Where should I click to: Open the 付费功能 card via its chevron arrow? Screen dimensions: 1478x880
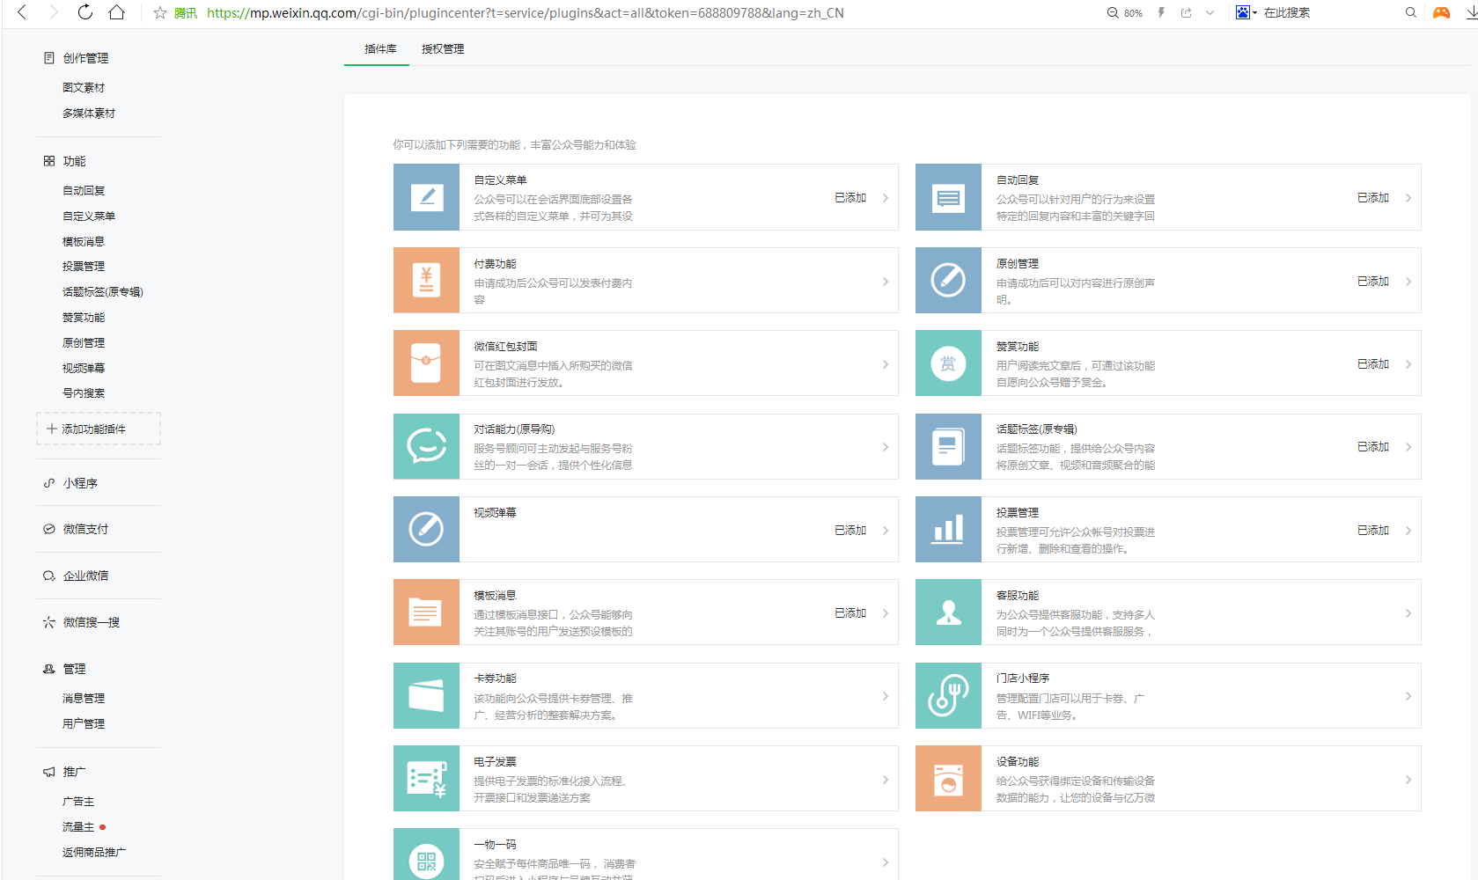tap(886, 282)
